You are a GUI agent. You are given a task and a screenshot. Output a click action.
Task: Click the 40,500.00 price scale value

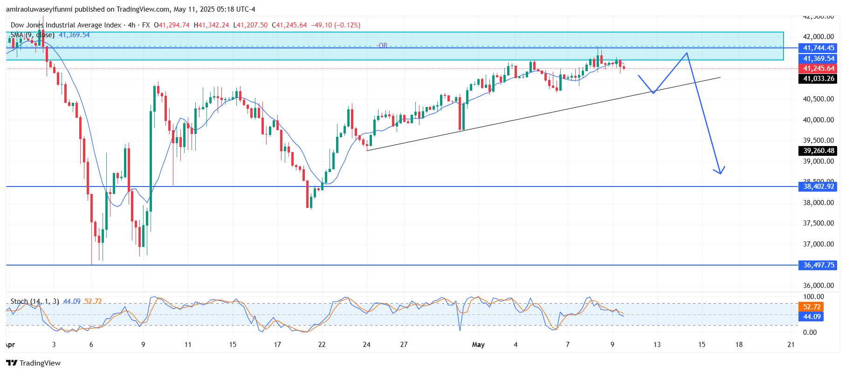pos(818,99)
